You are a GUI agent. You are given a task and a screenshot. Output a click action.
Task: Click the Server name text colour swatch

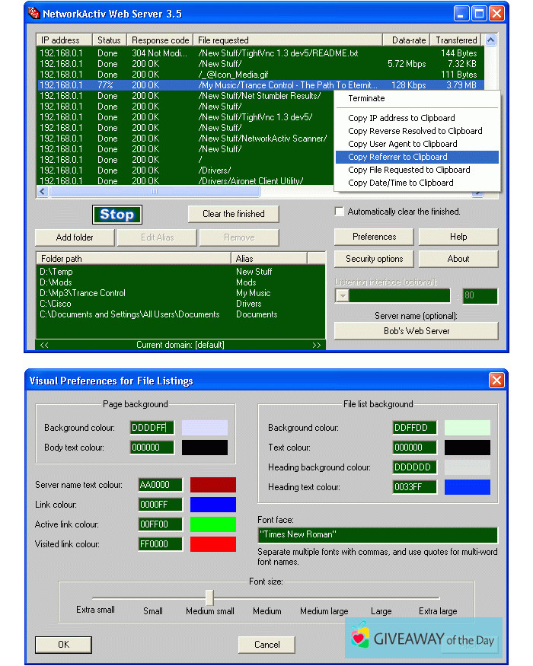(212, 485)
